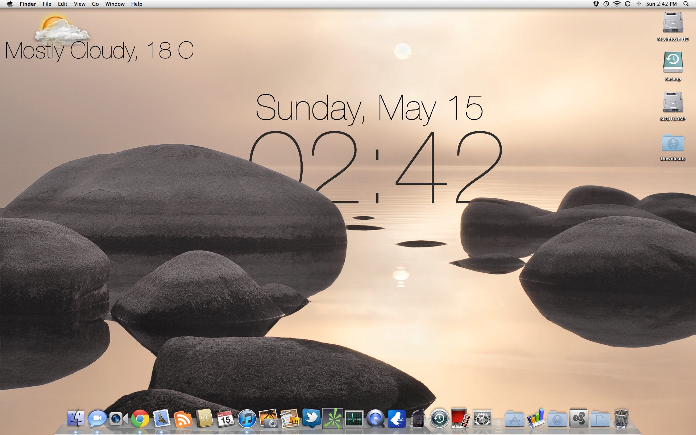This screenshot has width=696, height=435.
Task: Open Spotlight search magnifier
Action: 686,4
